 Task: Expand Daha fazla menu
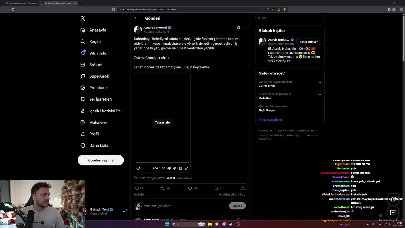(94, 145)
